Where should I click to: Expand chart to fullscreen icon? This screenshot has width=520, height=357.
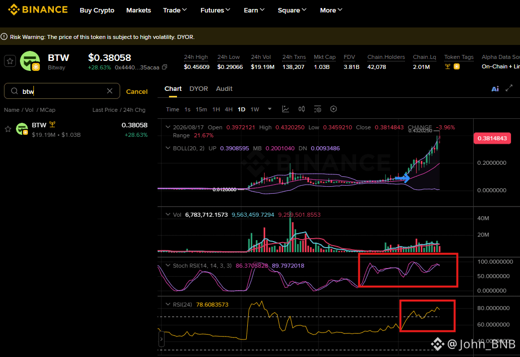point(509,88)
